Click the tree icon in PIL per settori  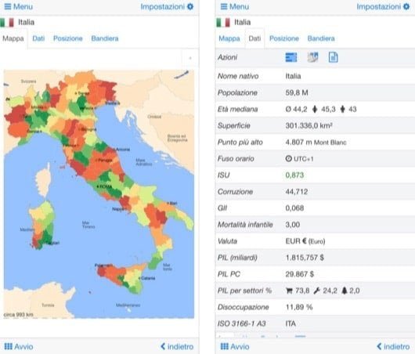344,291
